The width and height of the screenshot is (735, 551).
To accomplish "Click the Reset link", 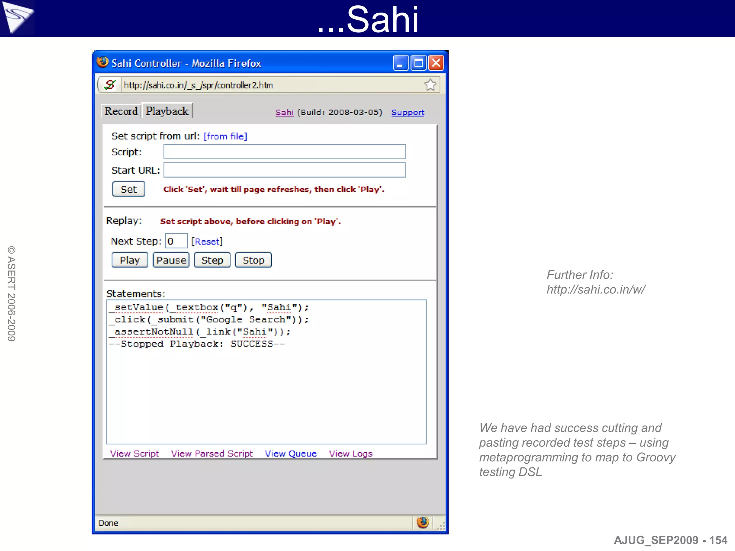I will click(x=207, y=241).
